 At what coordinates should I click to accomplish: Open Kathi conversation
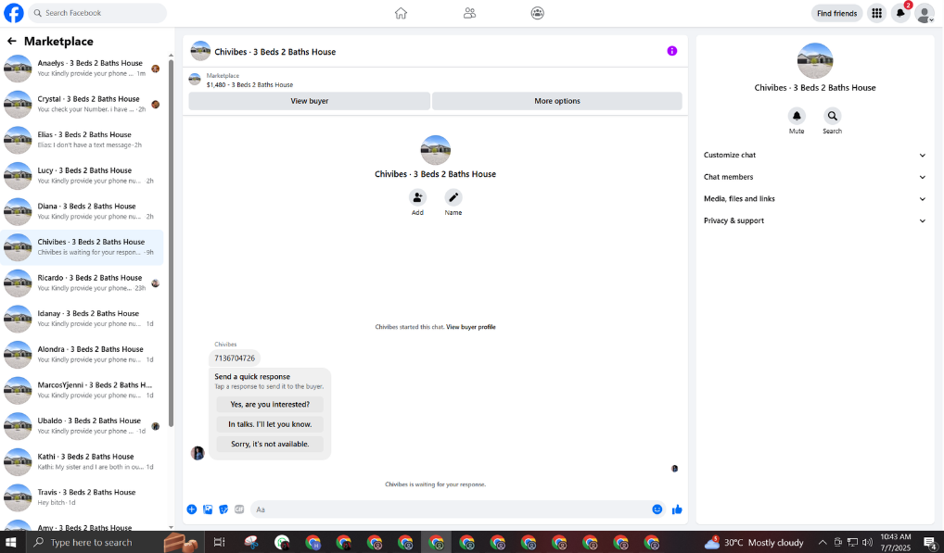83,461
